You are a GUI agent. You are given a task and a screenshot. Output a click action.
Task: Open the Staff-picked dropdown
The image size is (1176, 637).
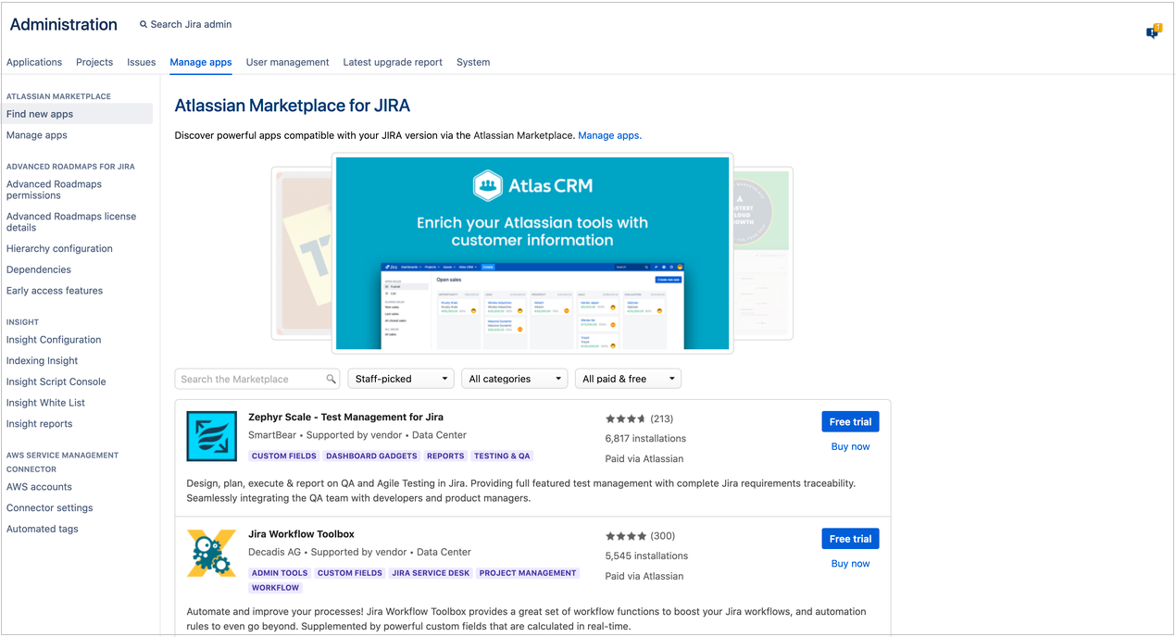click(x=400, y=378)
